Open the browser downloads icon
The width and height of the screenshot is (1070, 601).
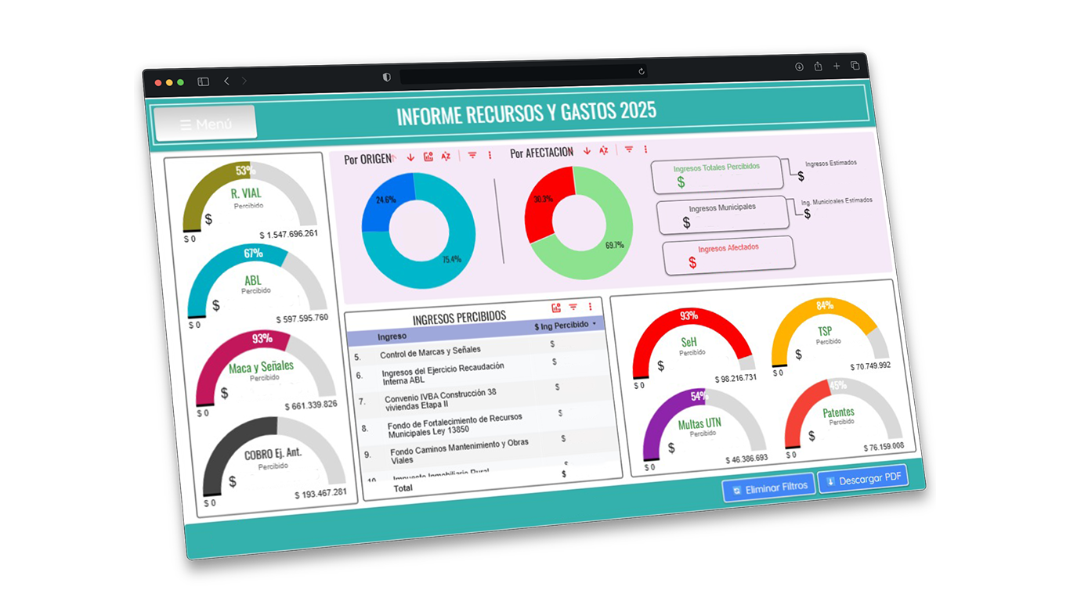point(799,67)
